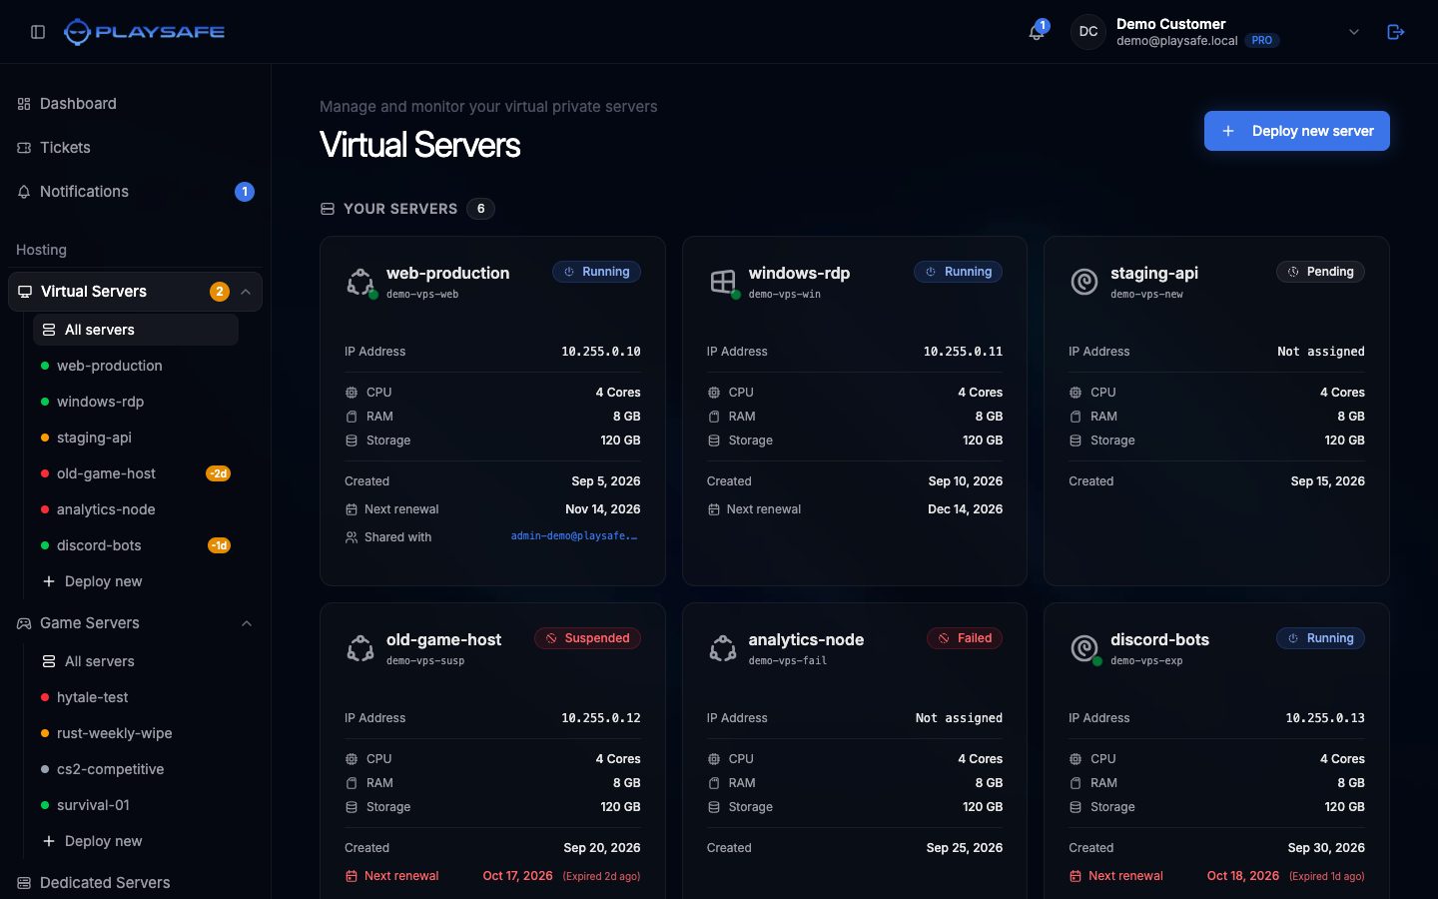The image size is (1438, 899).
Task: Click the server count badge 6
Action: coord(480,209)
